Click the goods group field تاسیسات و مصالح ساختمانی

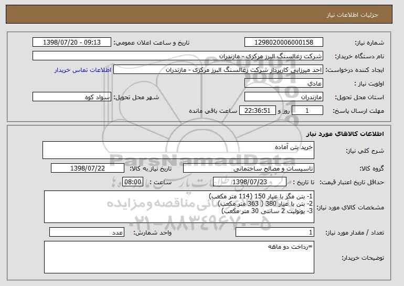[x=249, y=168]
